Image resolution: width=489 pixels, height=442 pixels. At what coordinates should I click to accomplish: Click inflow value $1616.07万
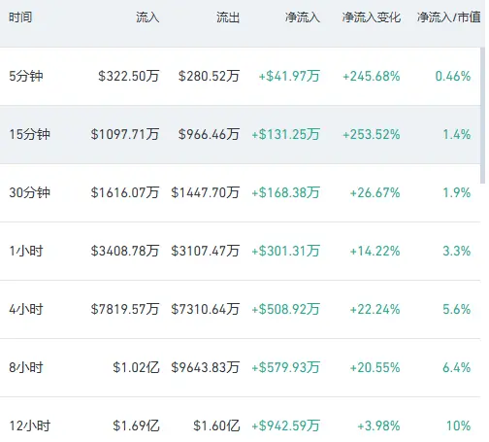tap(125, 192)
